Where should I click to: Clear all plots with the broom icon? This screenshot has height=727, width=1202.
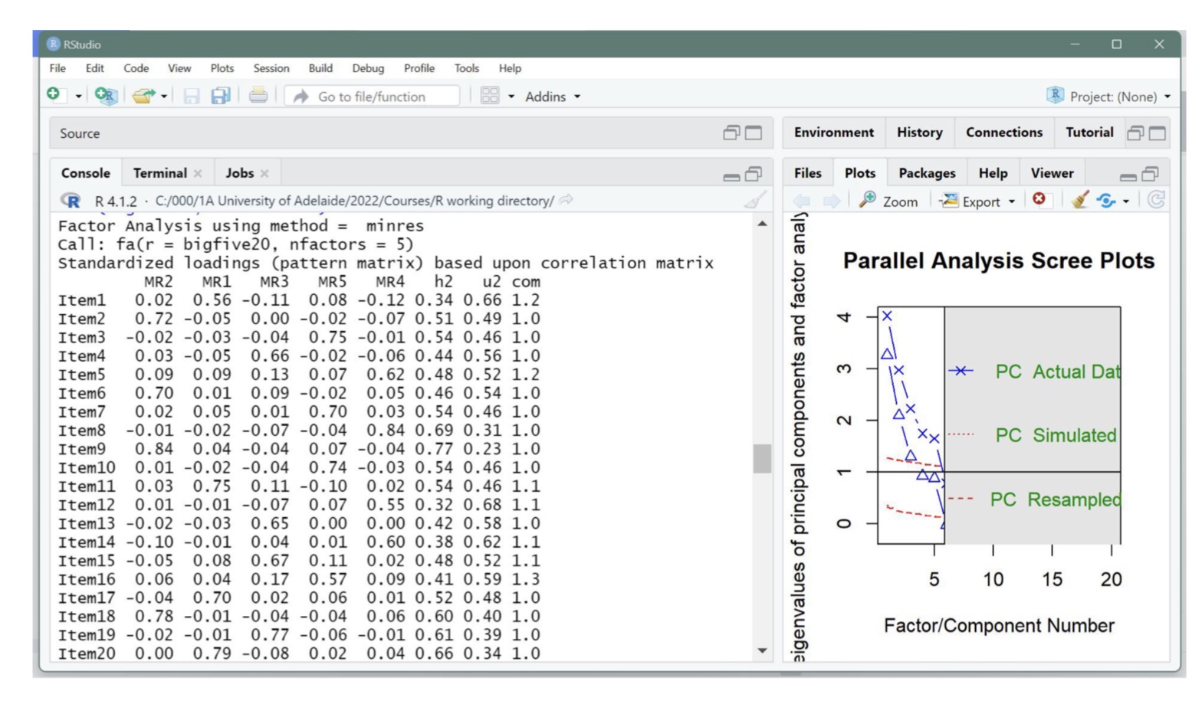point(1080,200)
